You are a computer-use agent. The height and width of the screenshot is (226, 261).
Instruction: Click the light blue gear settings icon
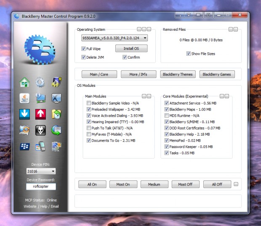point(40,82)
